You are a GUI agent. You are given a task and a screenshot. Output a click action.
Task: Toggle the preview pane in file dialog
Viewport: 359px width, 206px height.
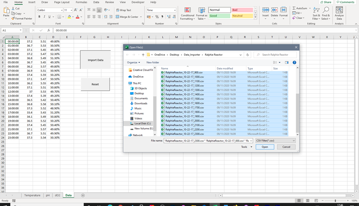point(287,63)
